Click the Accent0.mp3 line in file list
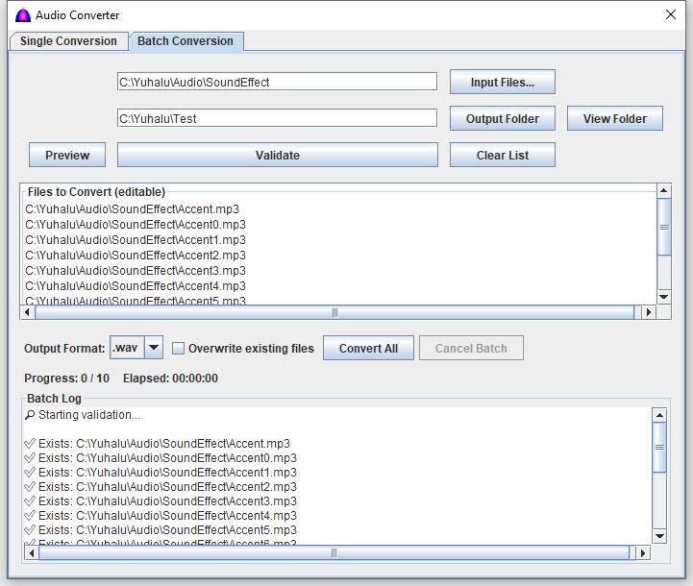This screenshot has width=693, height=586. (x=136, y=225)
